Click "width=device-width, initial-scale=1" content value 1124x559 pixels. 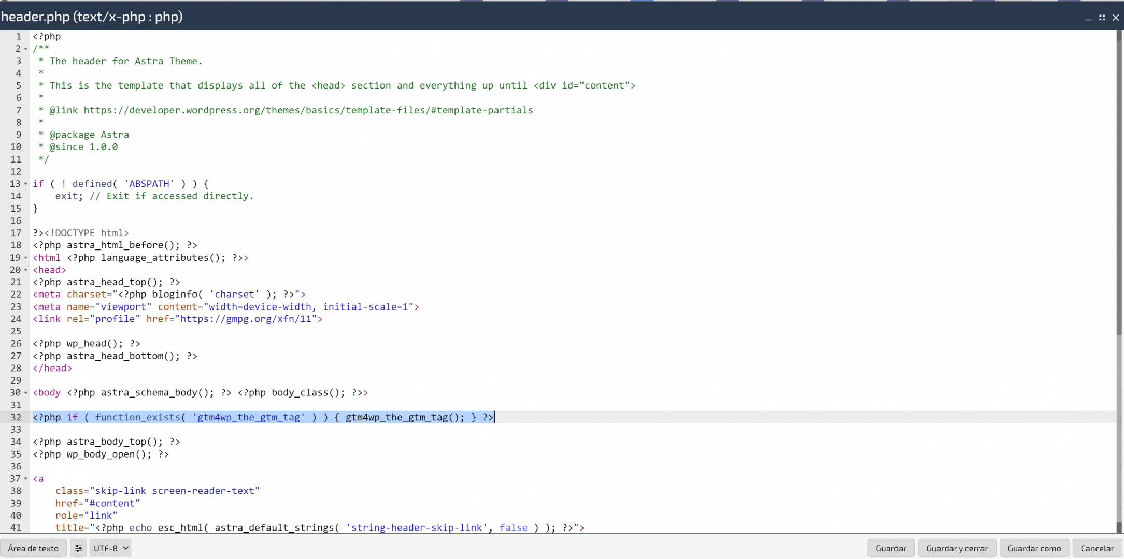308,307
